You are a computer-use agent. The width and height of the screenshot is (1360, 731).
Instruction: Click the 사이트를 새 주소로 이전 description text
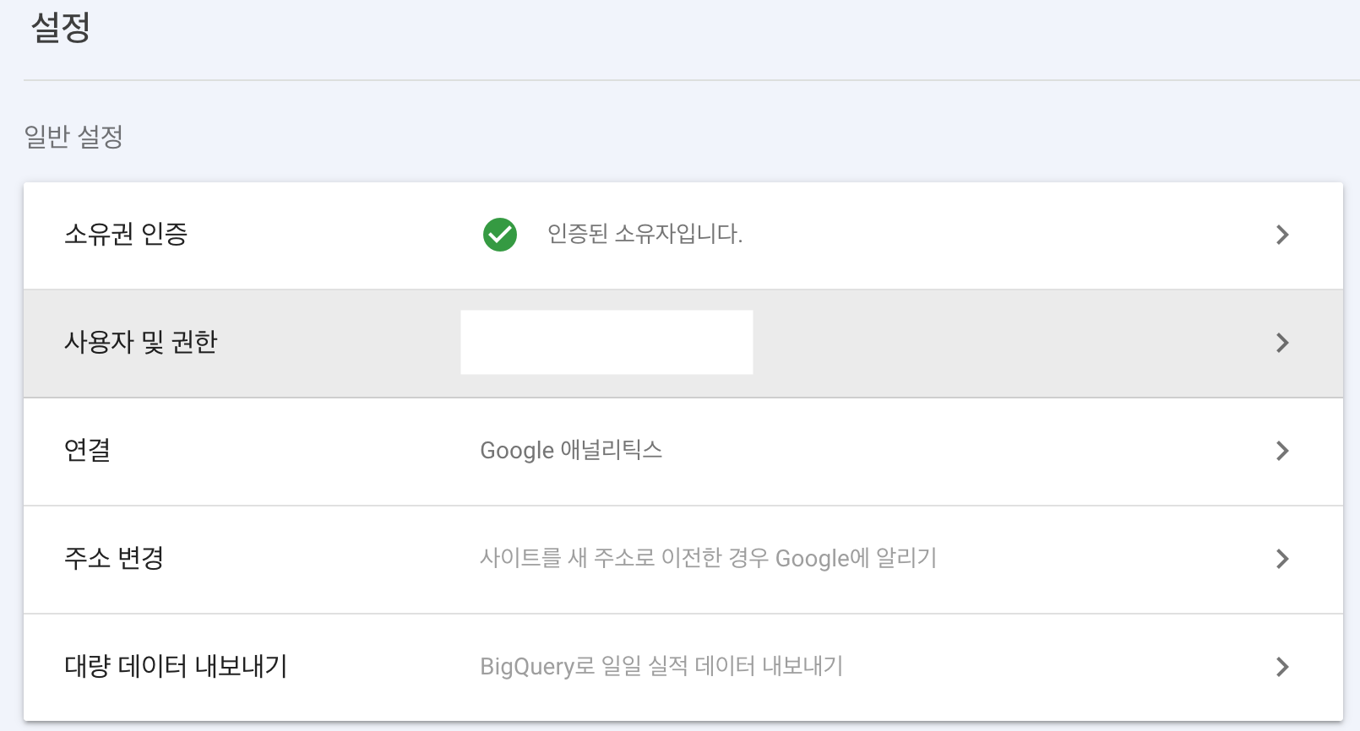coord(708,558)
